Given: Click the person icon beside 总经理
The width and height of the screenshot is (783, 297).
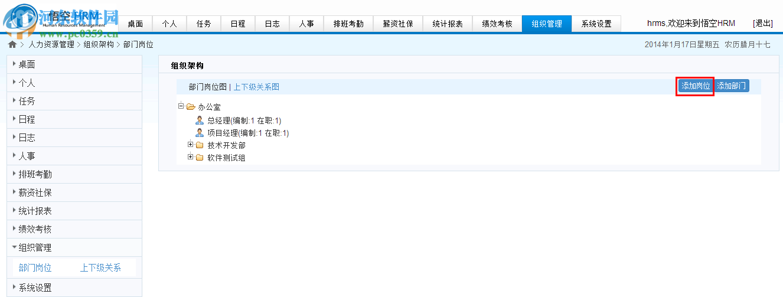Looking at the screenshot, I should click(x=200, y=120).
